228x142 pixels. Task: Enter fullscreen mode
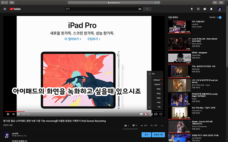(161, 114)
